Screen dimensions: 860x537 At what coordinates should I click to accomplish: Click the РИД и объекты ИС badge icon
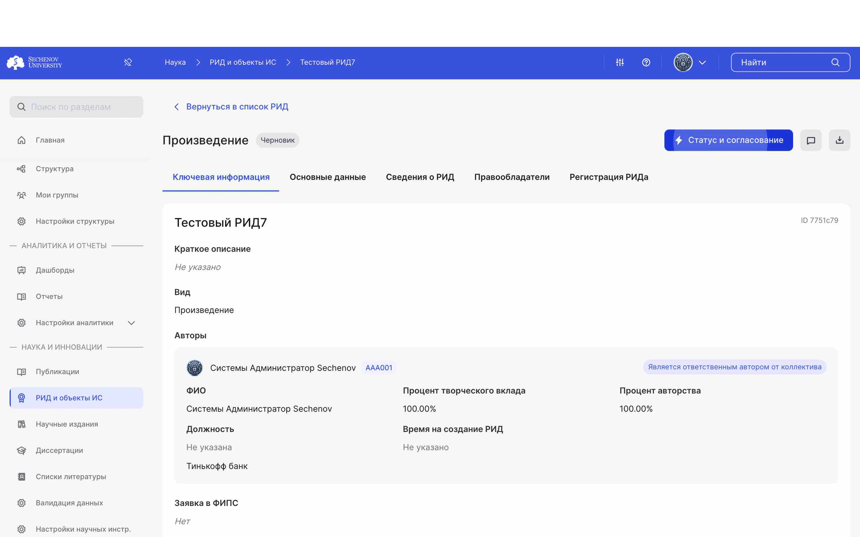(21, 398)
